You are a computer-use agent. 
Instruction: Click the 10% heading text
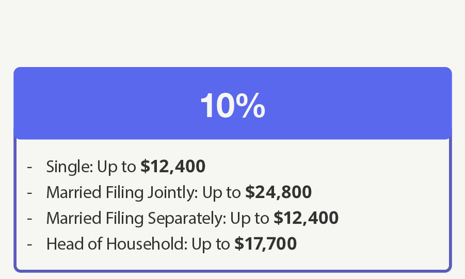(x=232, y=106)
